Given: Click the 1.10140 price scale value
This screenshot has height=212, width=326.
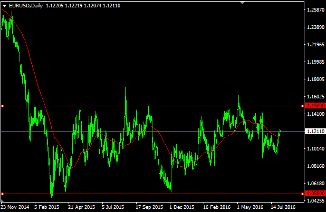Looking at the screenshot, I should [x=315, y=148].
